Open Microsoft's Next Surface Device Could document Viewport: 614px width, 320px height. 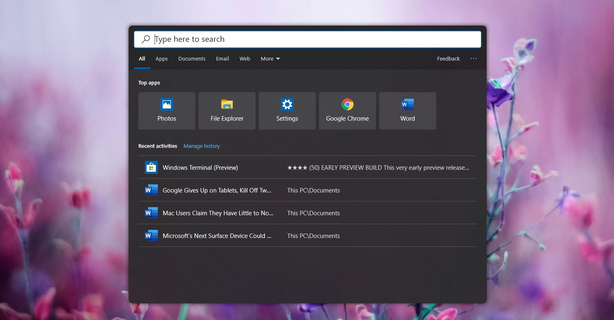point(308,236)
